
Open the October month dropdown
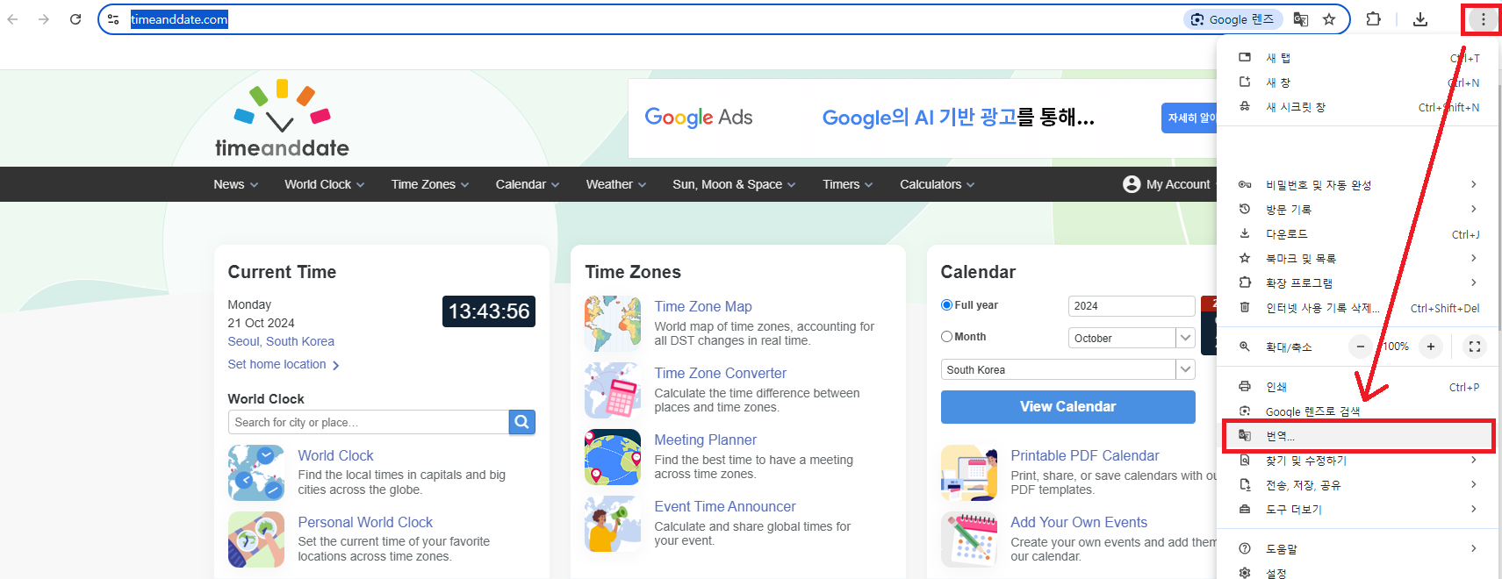[x=1132, y=338]
